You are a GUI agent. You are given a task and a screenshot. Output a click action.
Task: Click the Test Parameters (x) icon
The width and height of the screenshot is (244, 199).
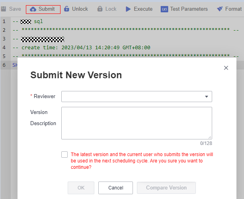click(164, 9)
